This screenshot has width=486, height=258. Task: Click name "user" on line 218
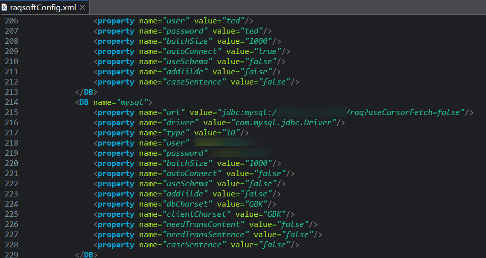176,143
